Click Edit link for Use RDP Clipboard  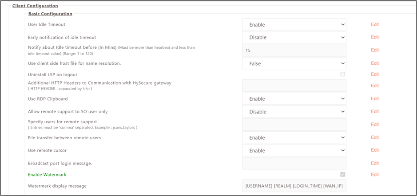375,99
